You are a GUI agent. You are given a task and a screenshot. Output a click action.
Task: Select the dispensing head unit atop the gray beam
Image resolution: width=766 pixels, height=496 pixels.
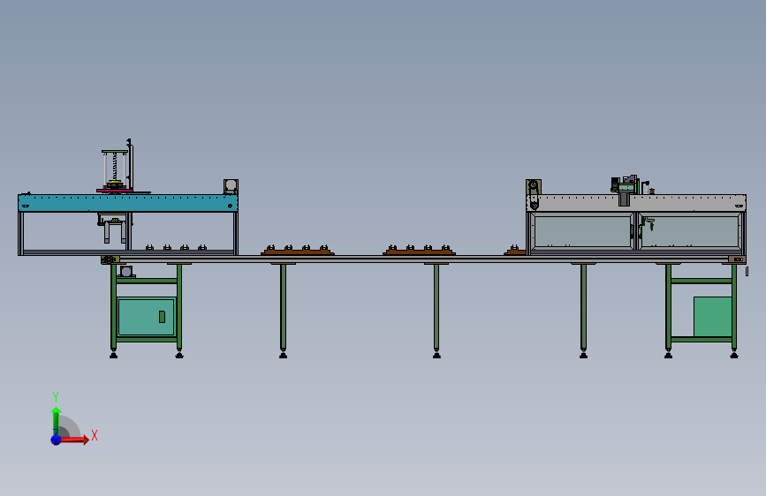click(x=626, y=190)
